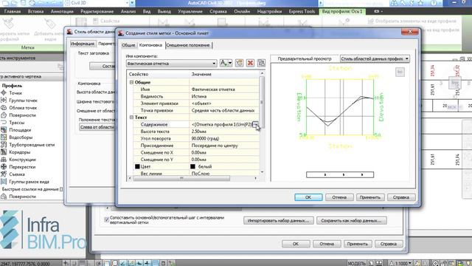
Task: Open the 1:1000 scale dropdown in status bar
Action: coord(400,263)
